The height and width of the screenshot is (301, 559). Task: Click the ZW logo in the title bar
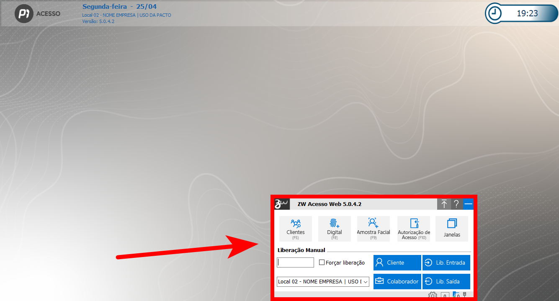[282, 204]
